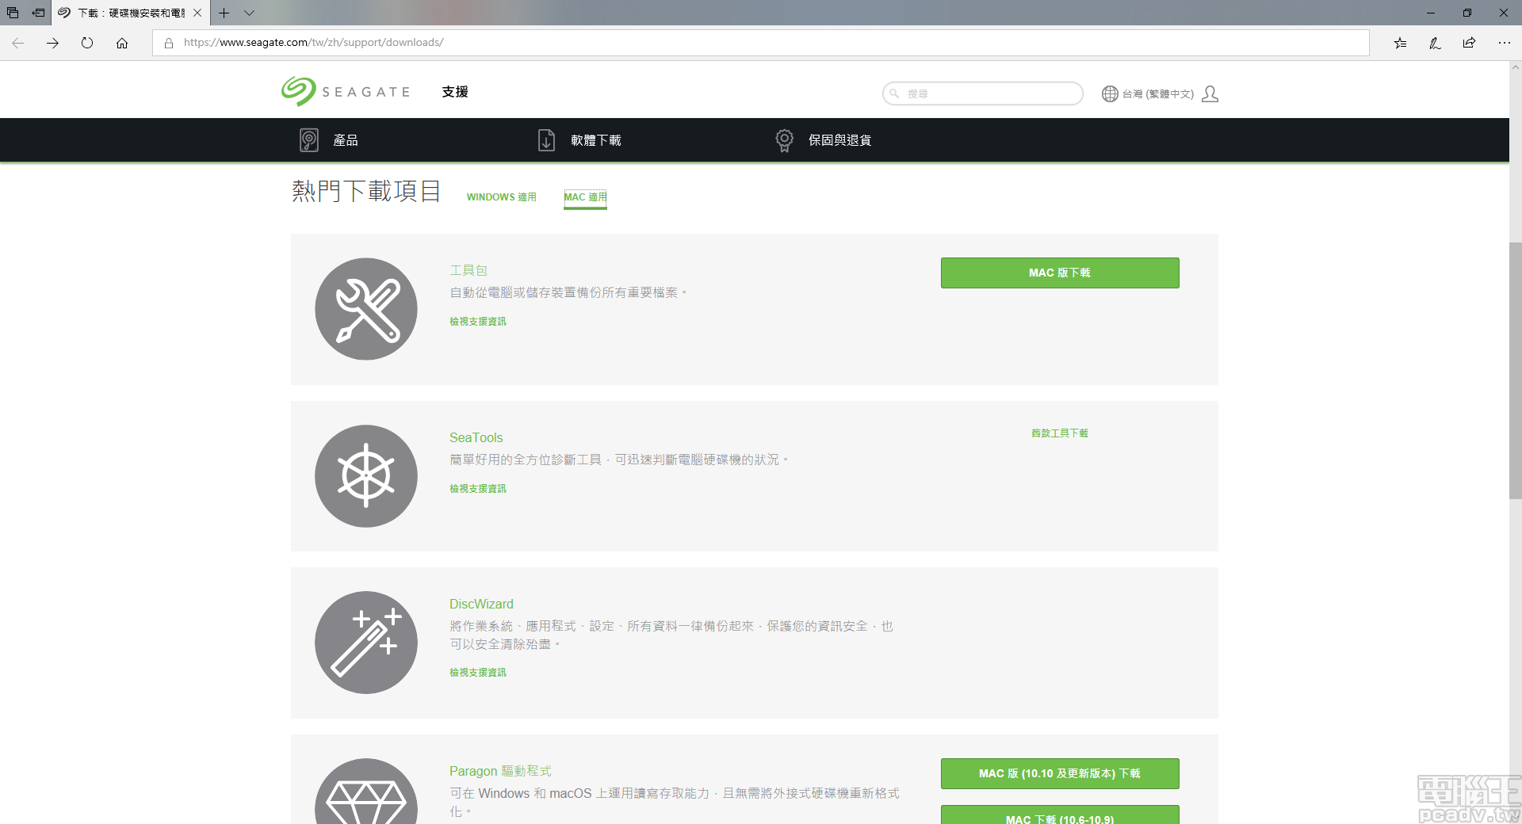This screenshot has width=1522, height=824.
Task: Click the Seagate spiral logo
Action: pyautogui.click(x=297, y=91)
